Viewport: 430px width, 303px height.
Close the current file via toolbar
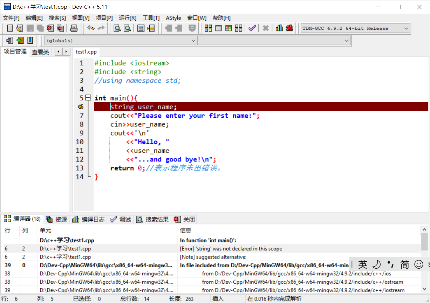point(50,28)
